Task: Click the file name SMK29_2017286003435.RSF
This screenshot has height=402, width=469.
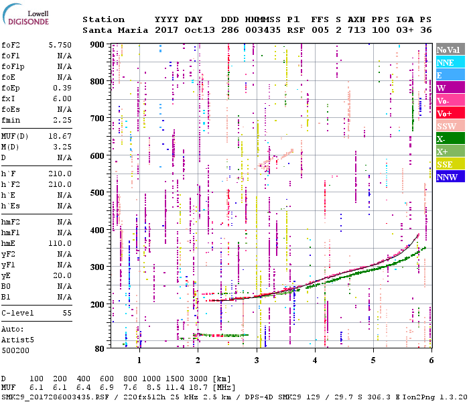Action: click(x=55, y=397)
